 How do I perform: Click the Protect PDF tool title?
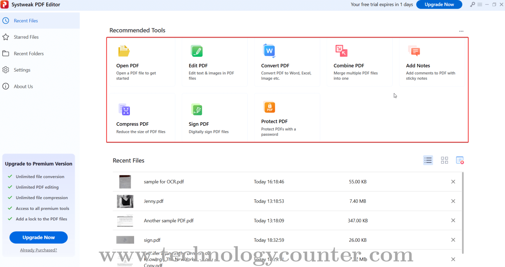click(x=275, y=122)
